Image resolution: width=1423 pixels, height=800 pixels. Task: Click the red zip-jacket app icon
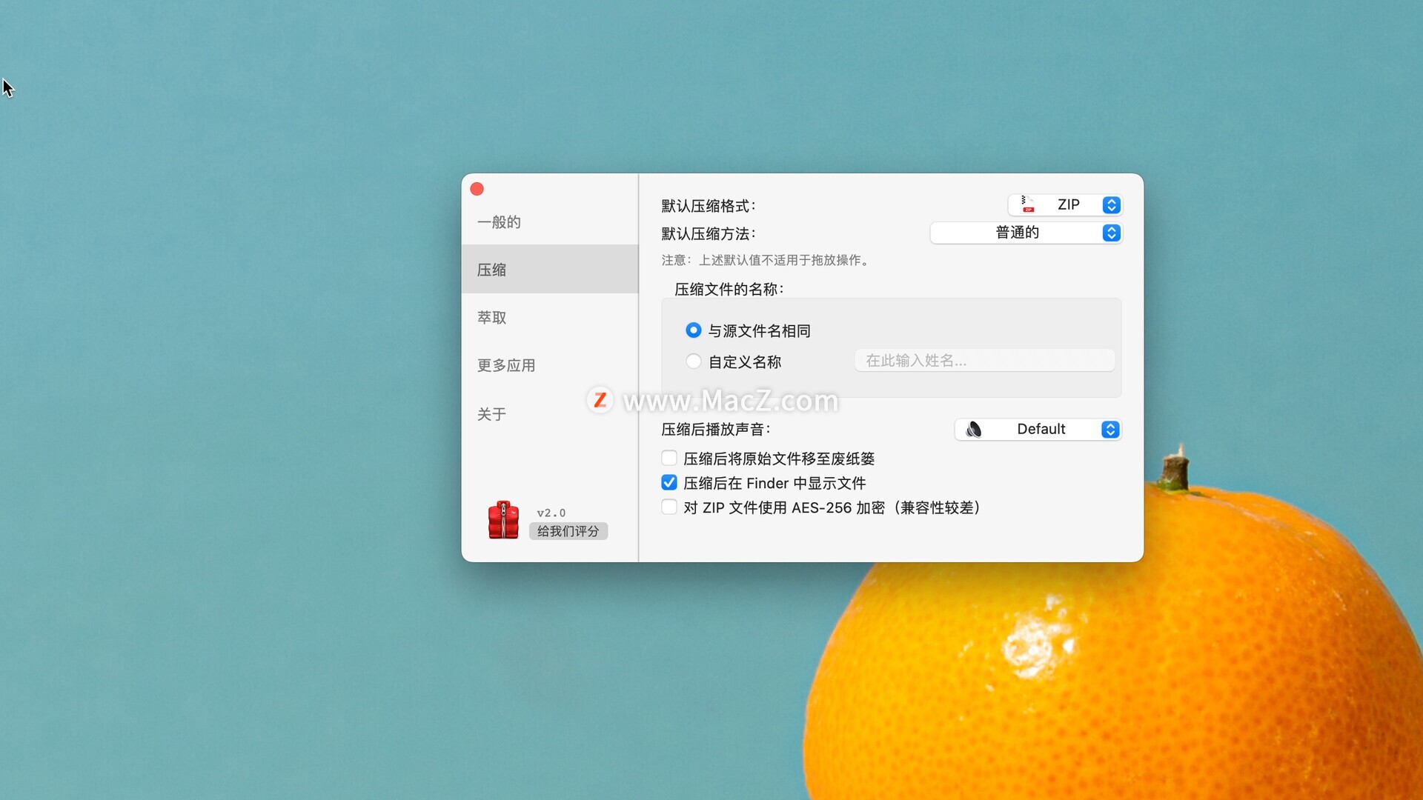503,520
